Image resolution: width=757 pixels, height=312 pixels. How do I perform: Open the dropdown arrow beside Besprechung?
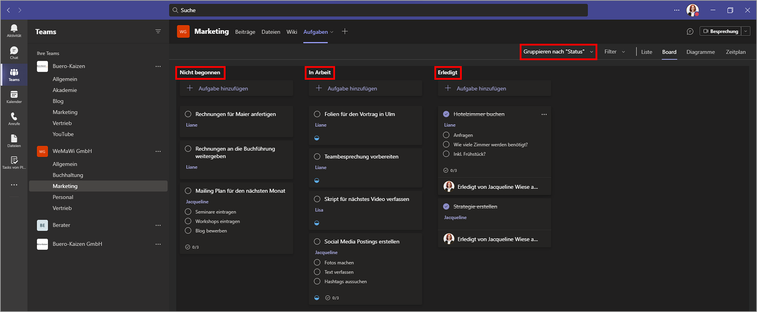tap(746, 31)
